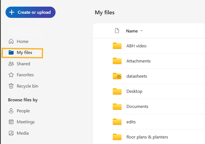Screen dimensions: 205x144
Task: Click the Attachments folder icon
Action: pos(117,61)
